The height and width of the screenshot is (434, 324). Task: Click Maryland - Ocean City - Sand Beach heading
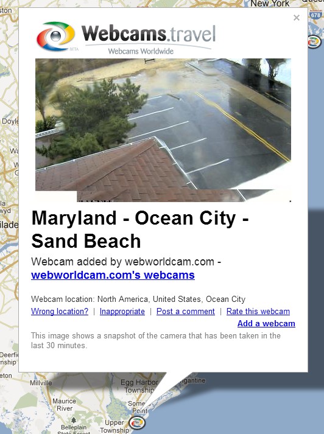140,229
